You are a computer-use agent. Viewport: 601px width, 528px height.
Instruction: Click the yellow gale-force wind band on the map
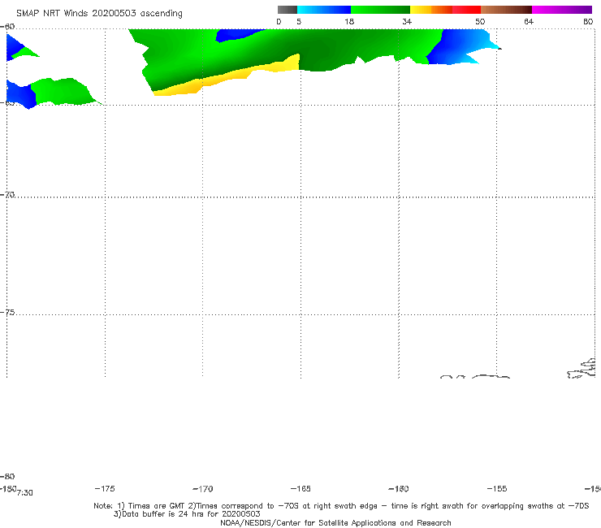(x=230, y=76)
